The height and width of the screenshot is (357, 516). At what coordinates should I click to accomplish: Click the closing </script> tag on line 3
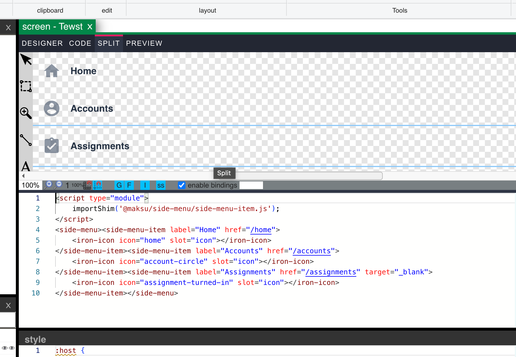(x=74, y=219)
